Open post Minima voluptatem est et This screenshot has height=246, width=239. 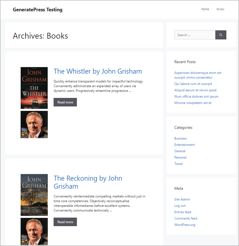[193, 103]
